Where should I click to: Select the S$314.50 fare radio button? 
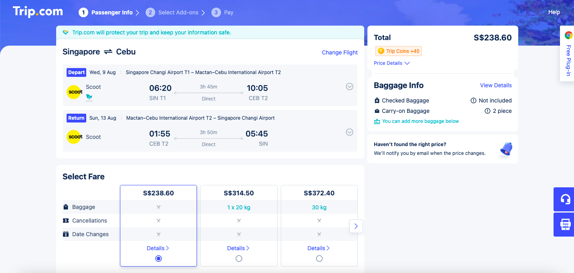point(239,259)
